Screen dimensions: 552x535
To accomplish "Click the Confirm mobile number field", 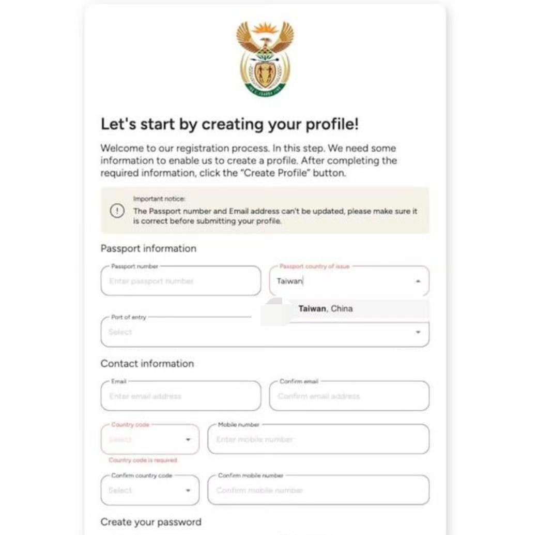I will point(318,490).
